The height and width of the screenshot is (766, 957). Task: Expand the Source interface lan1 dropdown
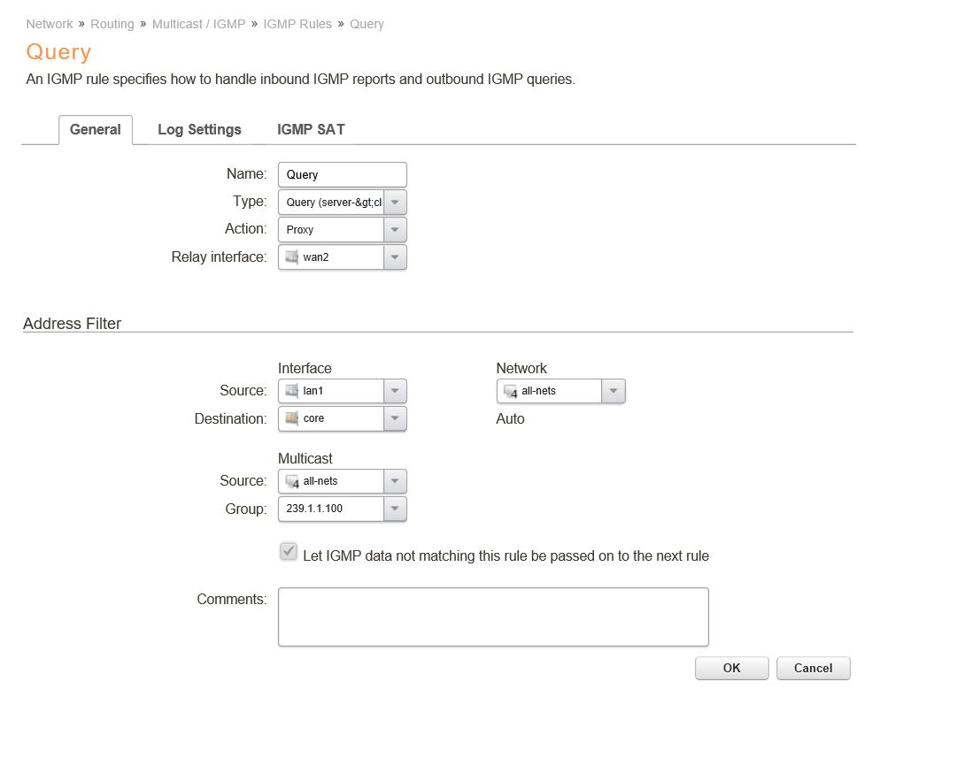tap(395, 390)
